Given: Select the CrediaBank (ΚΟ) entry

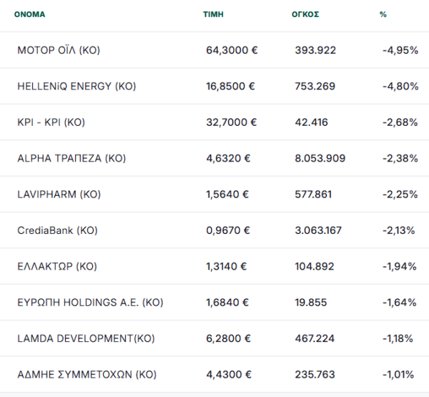Looking at the screenshot, I should [x=214, y=230].
